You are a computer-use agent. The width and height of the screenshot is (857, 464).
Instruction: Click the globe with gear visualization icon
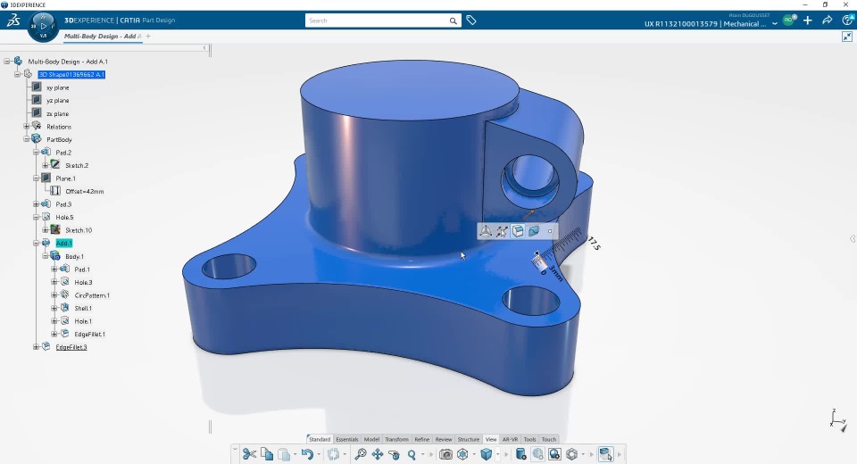pyautogui.click(x=537, y=454)
